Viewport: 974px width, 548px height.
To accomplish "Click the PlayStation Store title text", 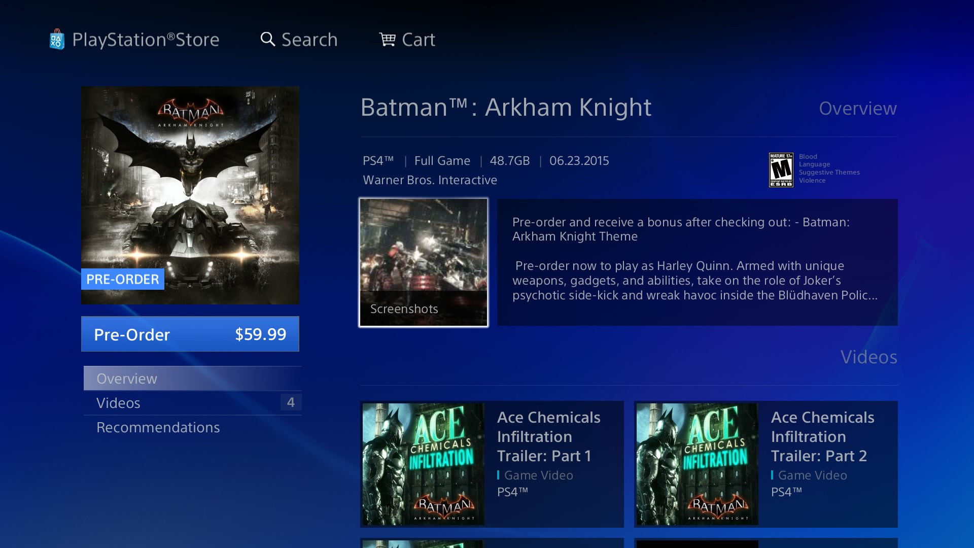I will (x=146, y=40).
